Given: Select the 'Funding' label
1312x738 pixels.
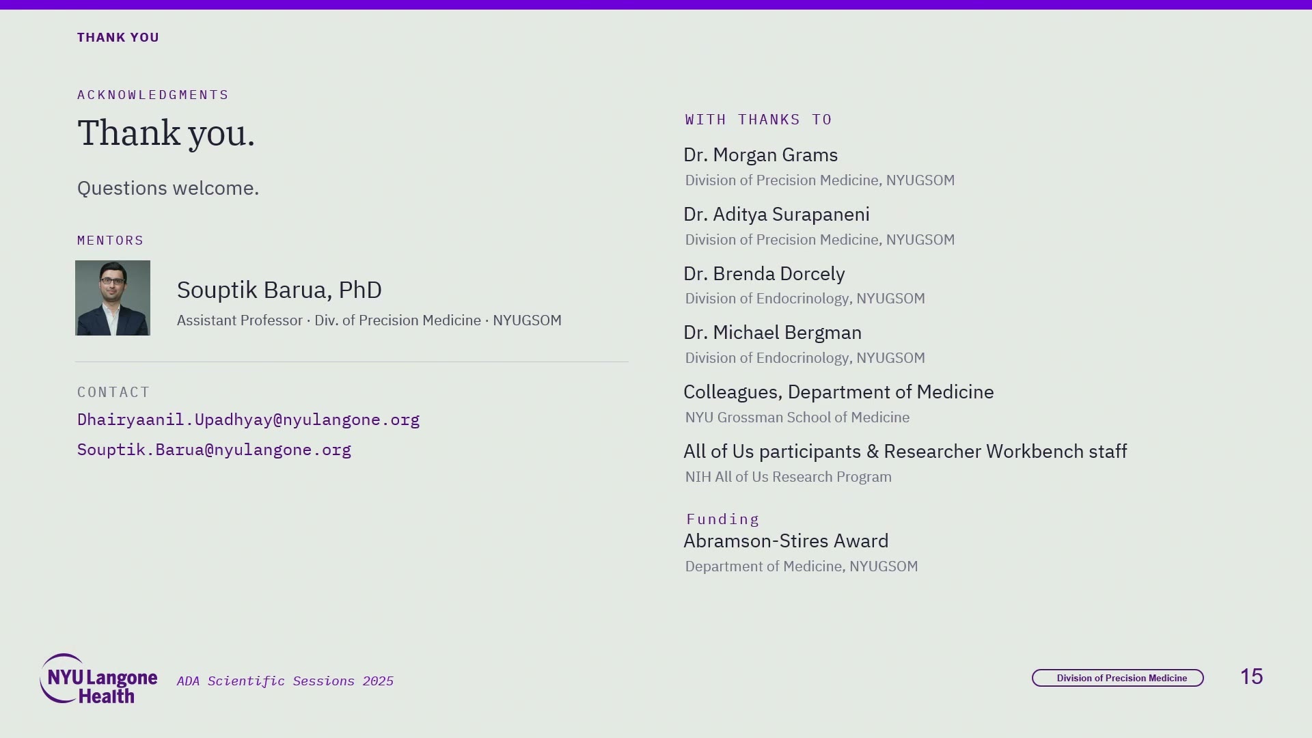Looking at the screenshot, I should (x=723, y=519).
